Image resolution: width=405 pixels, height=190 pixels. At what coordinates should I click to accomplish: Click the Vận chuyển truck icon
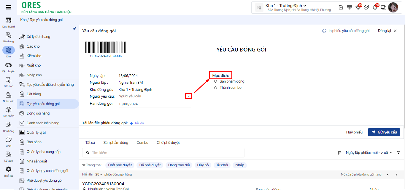coord(9,65)
